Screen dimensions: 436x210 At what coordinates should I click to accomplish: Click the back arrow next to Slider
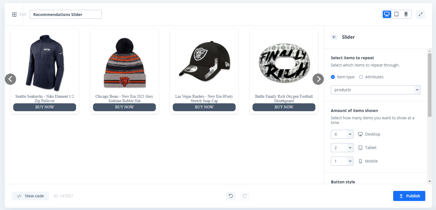(334, 37)
